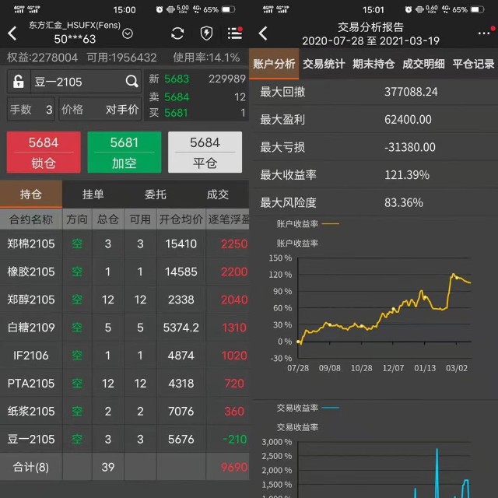Toggle the contract lock padlock icon

click(x=19, y=82)
